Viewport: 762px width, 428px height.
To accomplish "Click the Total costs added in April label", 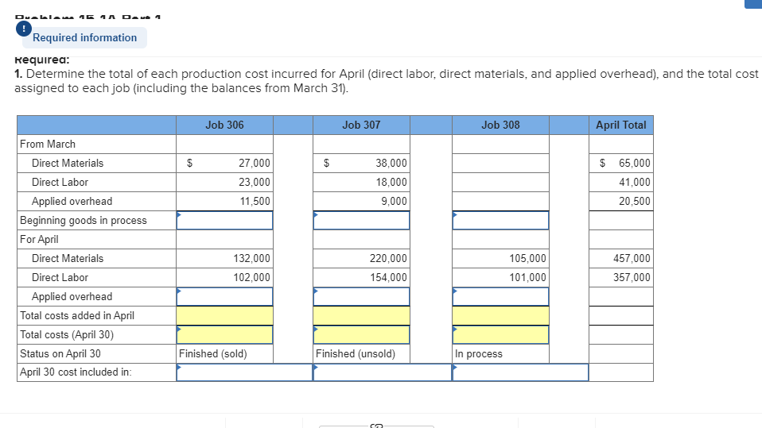I will click(x=77, y=315).
